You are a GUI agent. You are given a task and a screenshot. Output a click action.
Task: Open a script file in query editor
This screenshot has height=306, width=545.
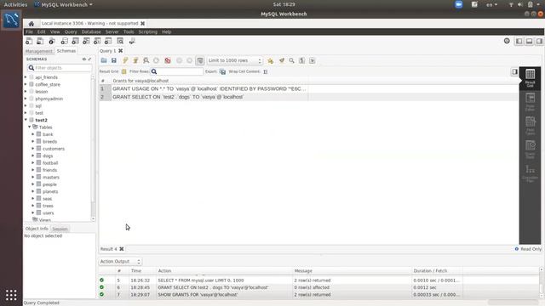tap(104, 60)
